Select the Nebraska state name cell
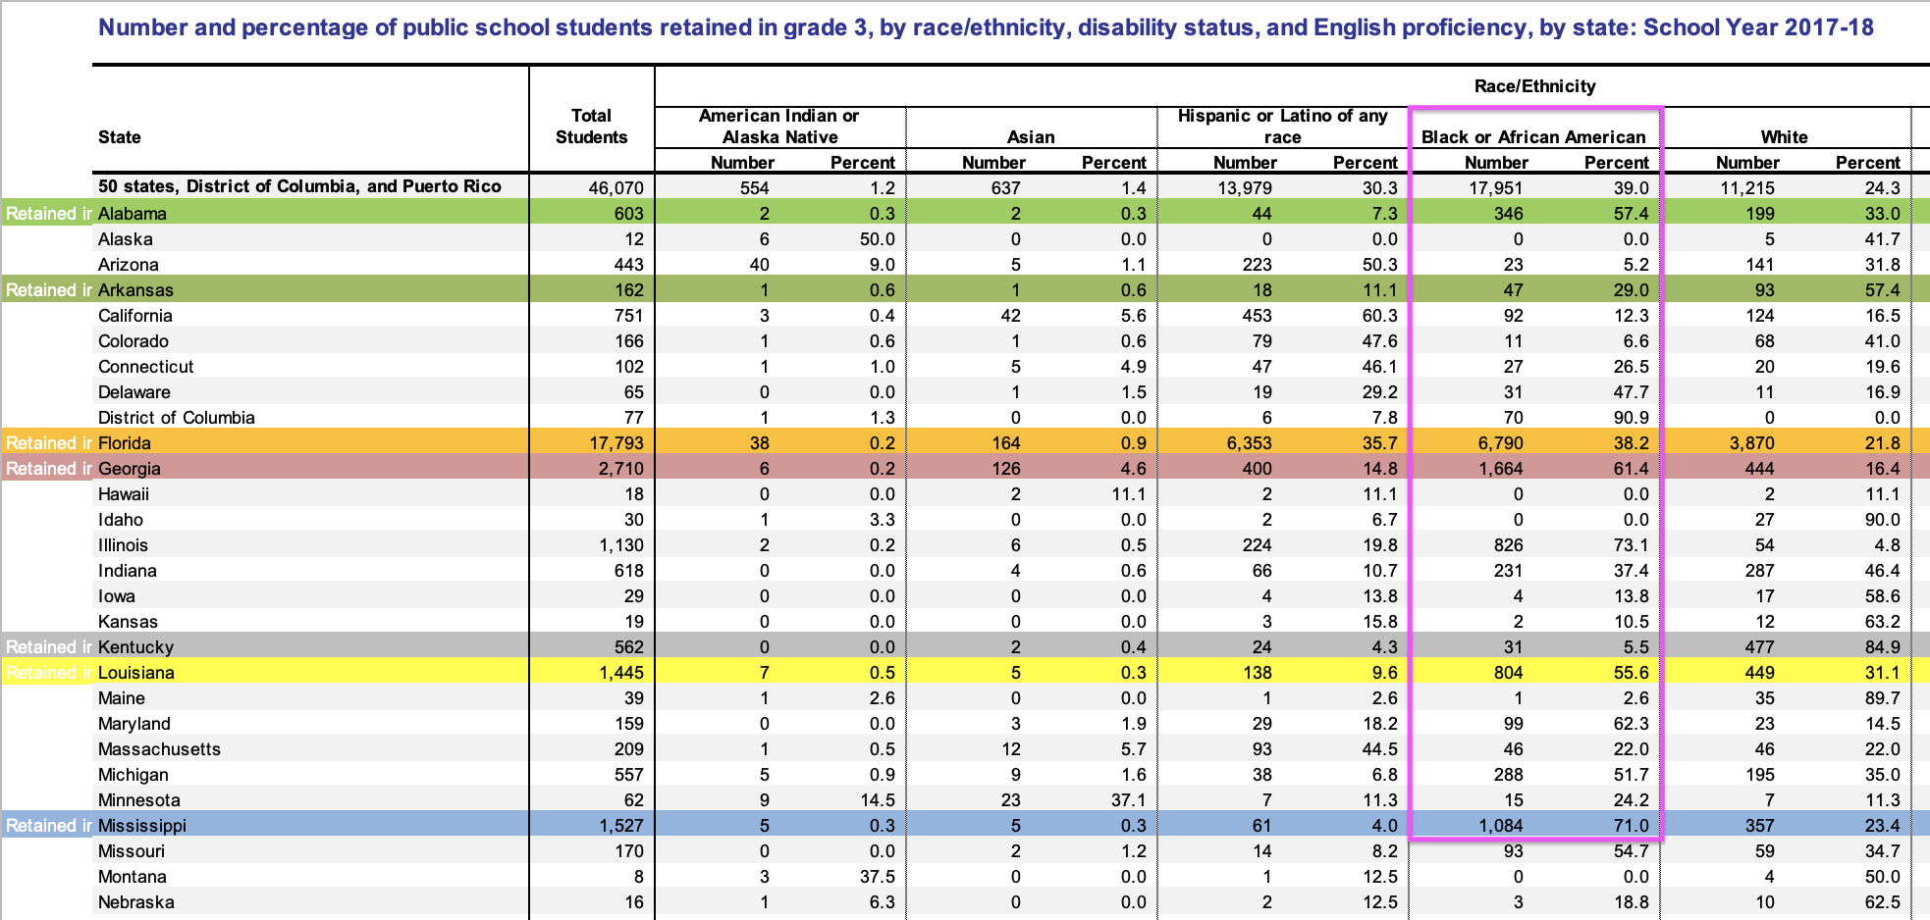1930x920 pixels. click(x=136, y=902)
